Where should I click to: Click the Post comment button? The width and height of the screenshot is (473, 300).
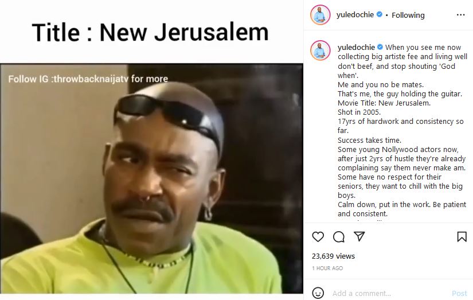point(459,293)
